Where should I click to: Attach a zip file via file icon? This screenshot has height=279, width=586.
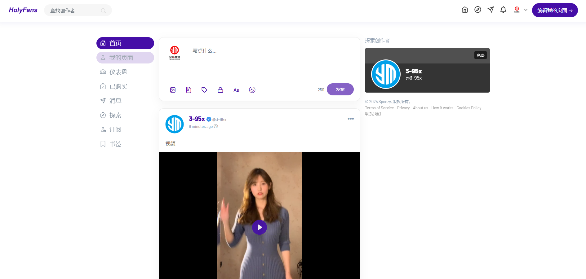189,90
